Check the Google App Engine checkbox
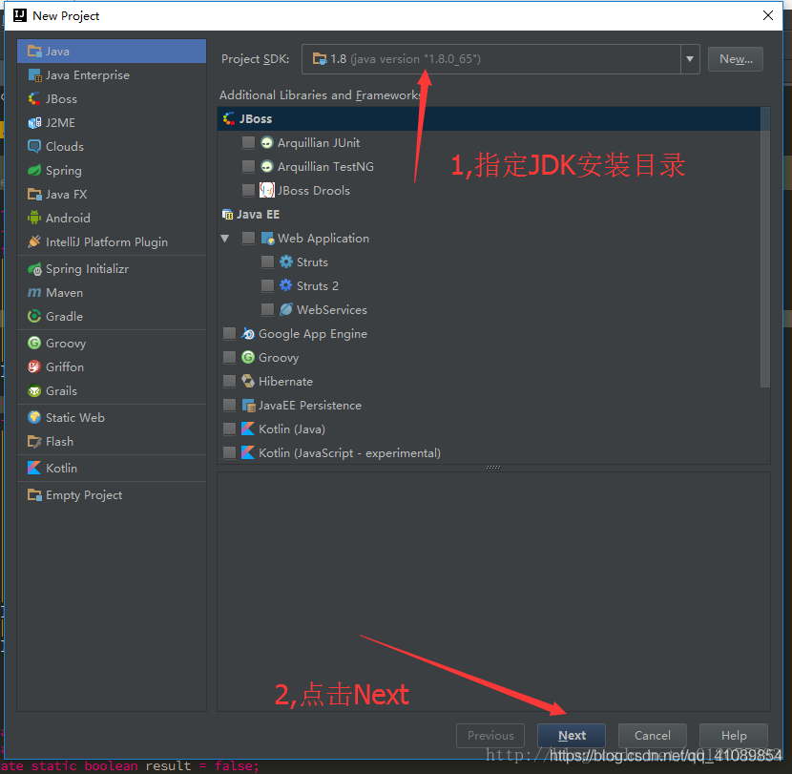Screen dimensions: 792x774 (229, 333)
